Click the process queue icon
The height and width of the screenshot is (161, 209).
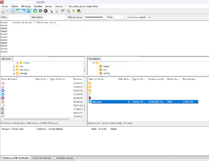pos(40,11)
